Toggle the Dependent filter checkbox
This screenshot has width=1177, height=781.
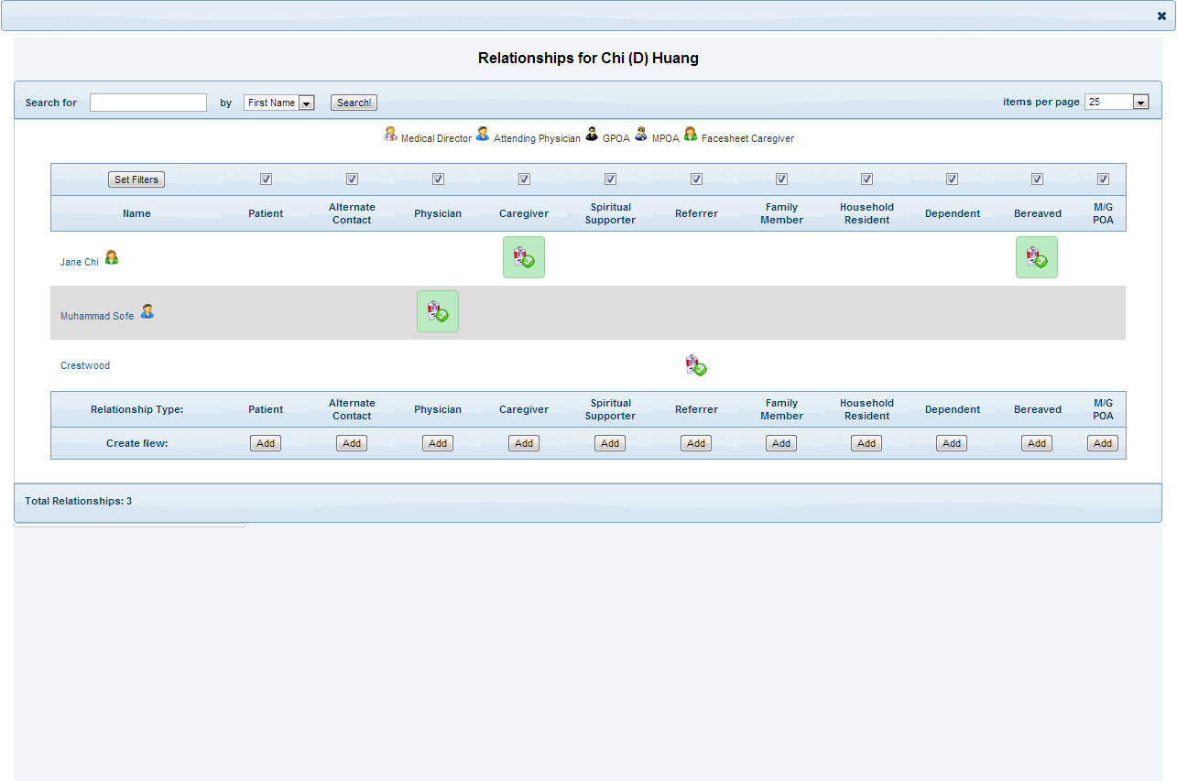952,179
